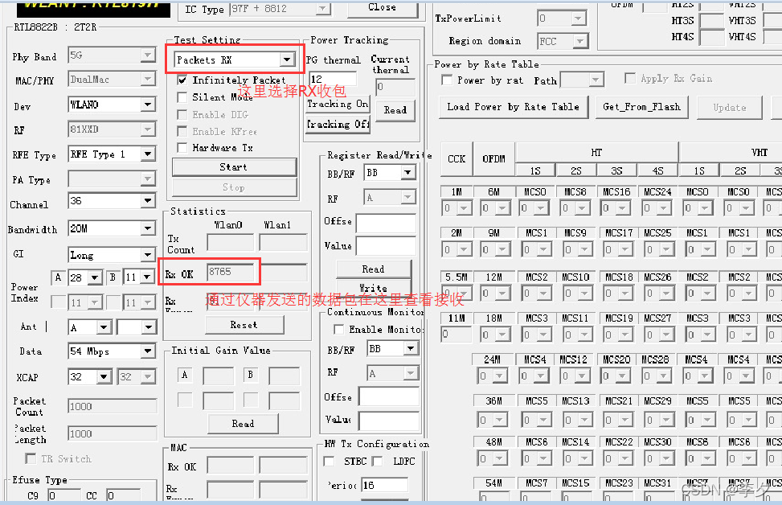The width and height of the screenshot is (782, 505).
Task: Click the Register Read button
Action: tap(374, 269)
